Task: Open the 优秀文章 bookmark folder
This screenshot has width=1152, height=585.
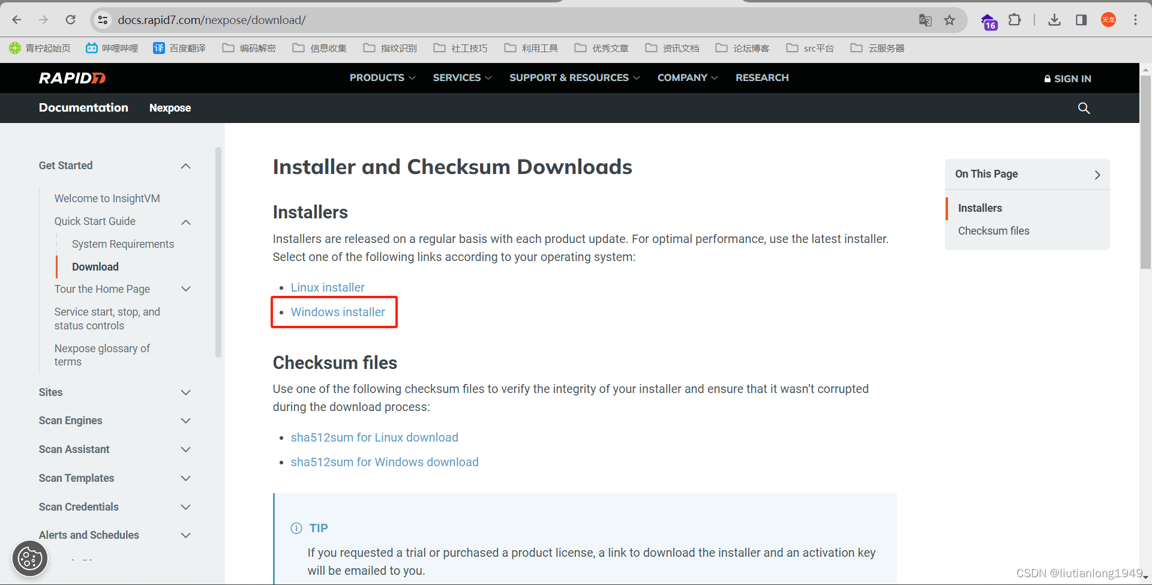Action: tap(602, 48)
